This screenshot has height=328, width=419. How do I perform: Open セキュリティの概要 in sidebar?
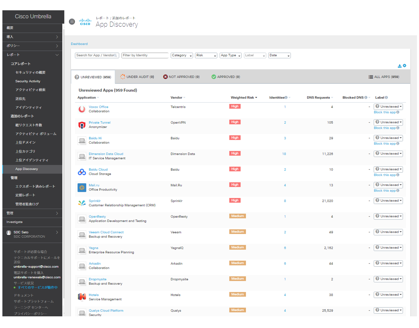click(30, 72)
